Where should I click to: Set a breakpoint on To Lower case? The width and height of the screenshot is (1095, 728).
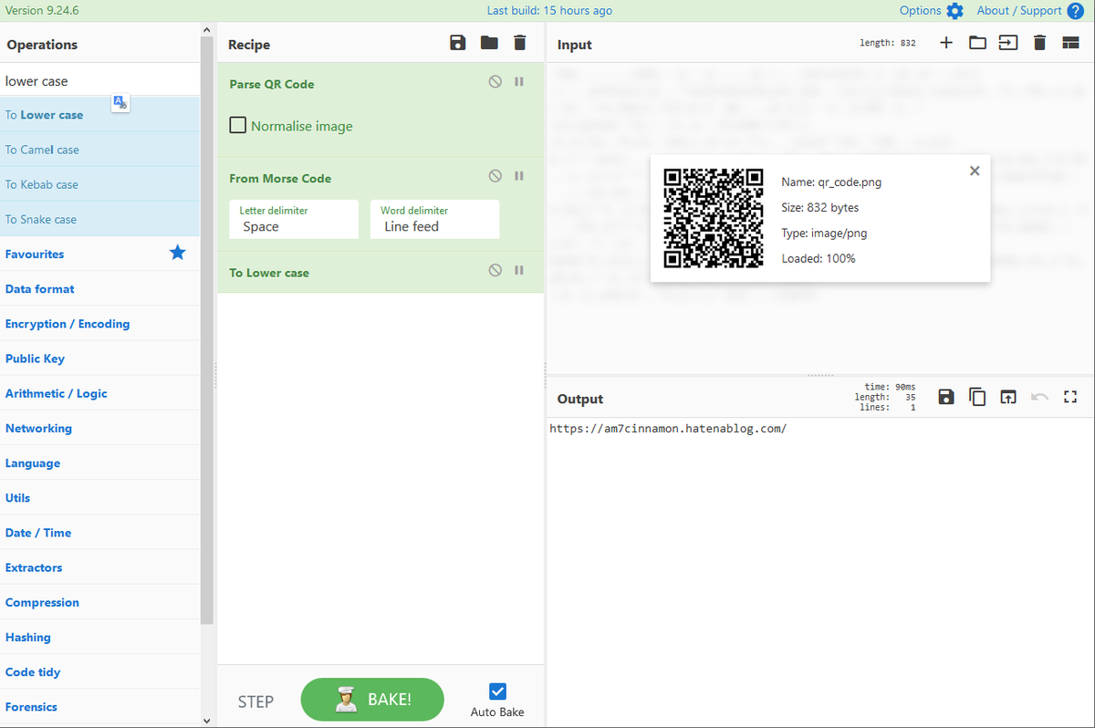pyautogui.click(x=519, y=271)
